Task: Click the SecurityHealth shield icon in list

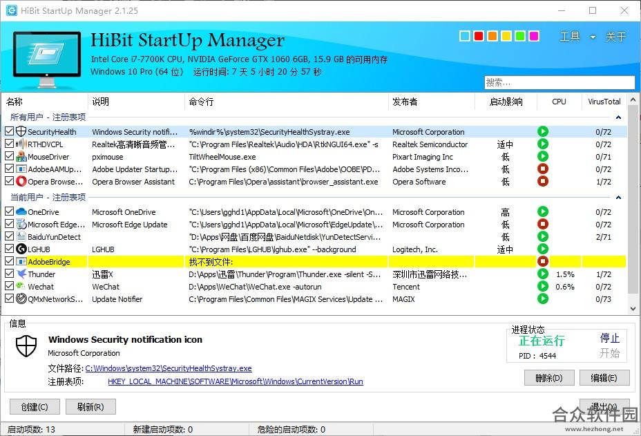Action: (21, 132)
